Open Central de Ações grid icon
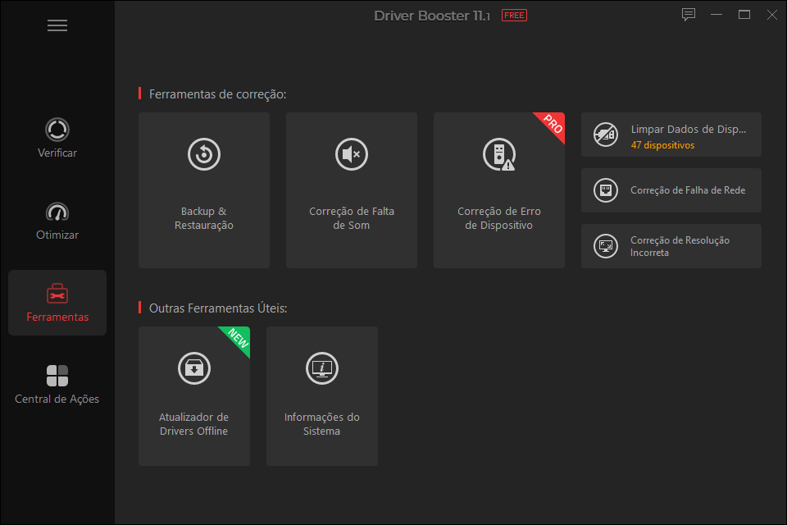 57,376
